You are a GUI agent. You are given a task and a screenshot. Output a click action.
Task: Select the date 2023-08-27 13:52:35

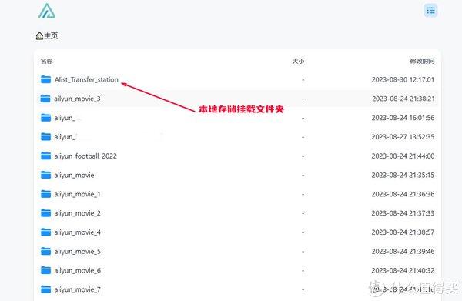click(x=403, y=137)
